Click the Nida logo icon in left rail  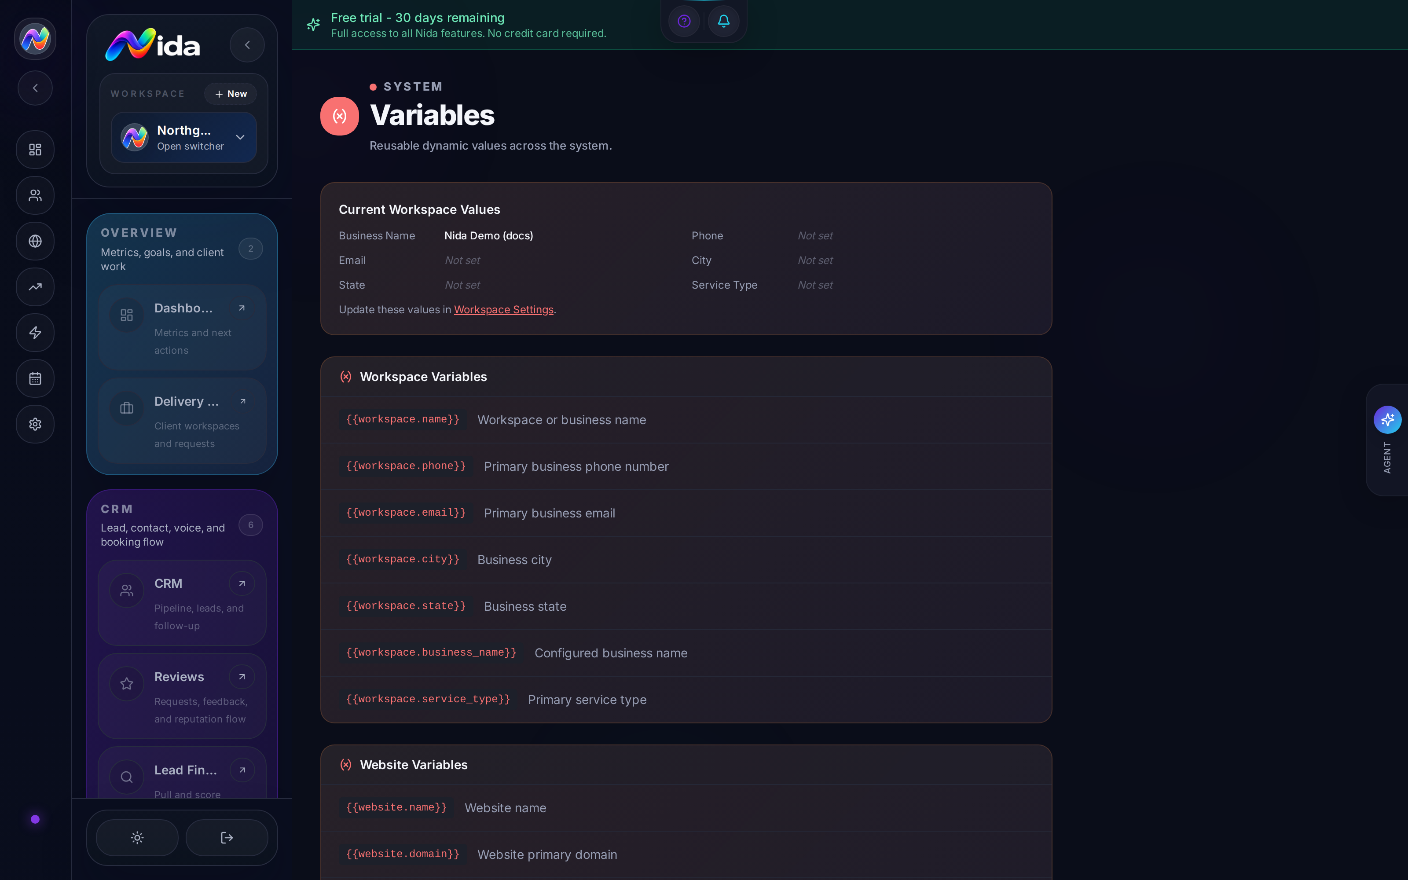click(35, 39)
